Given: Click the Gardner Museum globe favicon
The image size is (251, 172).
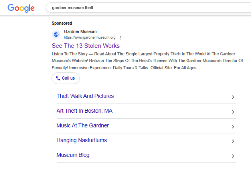Looking at the screenshot, I should click(56, 34).
